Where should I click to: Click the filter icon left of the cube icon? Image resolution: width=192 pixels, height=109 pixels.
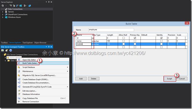(x=25, y=6)
